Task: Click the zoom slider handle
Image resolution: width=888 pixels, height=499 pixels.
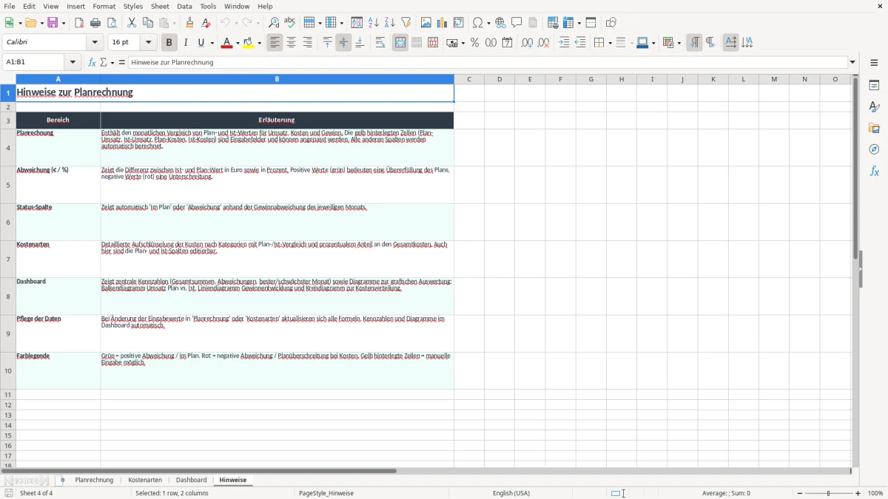Action: point(829,493)
